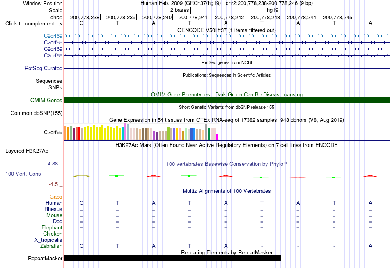Click the orange 'Gaps' label
Screen dimensions: 390x268
pos(56,197)
